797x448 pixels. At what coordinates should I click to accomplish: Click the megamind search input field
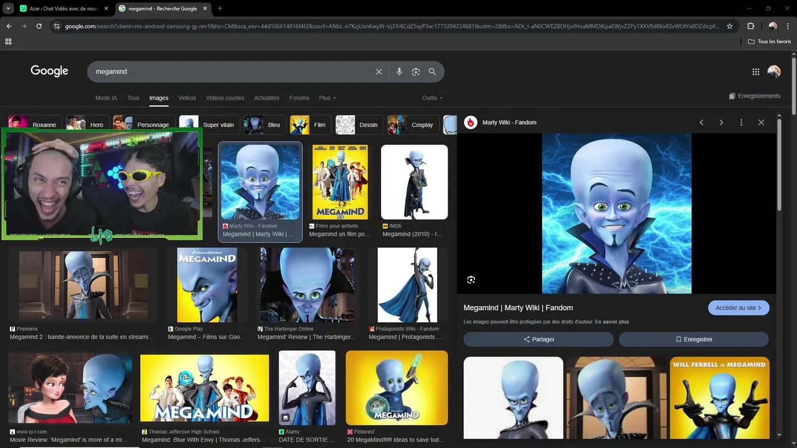click(230, 72)
